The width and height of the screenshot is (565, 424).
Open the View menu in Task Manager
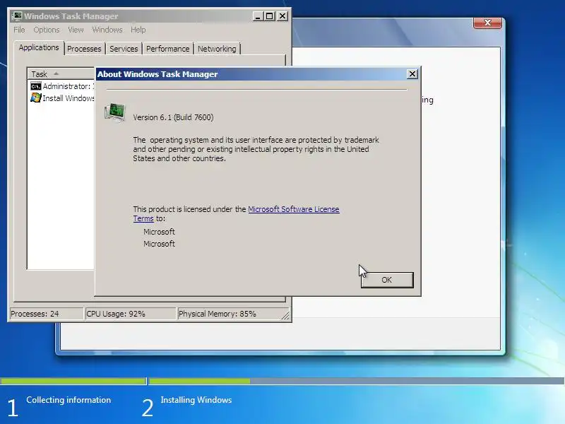pyautogui.click(x=76, y=30)
